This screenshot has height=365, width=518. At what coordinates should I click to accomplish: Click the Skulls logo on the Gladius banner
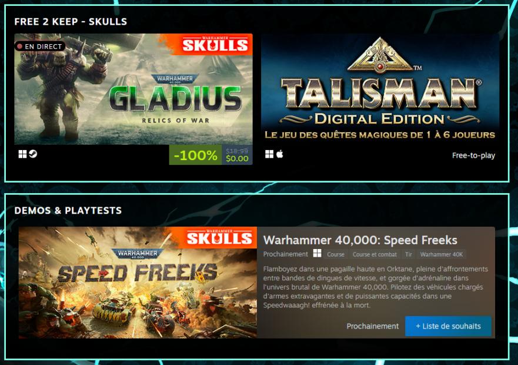[215, 45]
